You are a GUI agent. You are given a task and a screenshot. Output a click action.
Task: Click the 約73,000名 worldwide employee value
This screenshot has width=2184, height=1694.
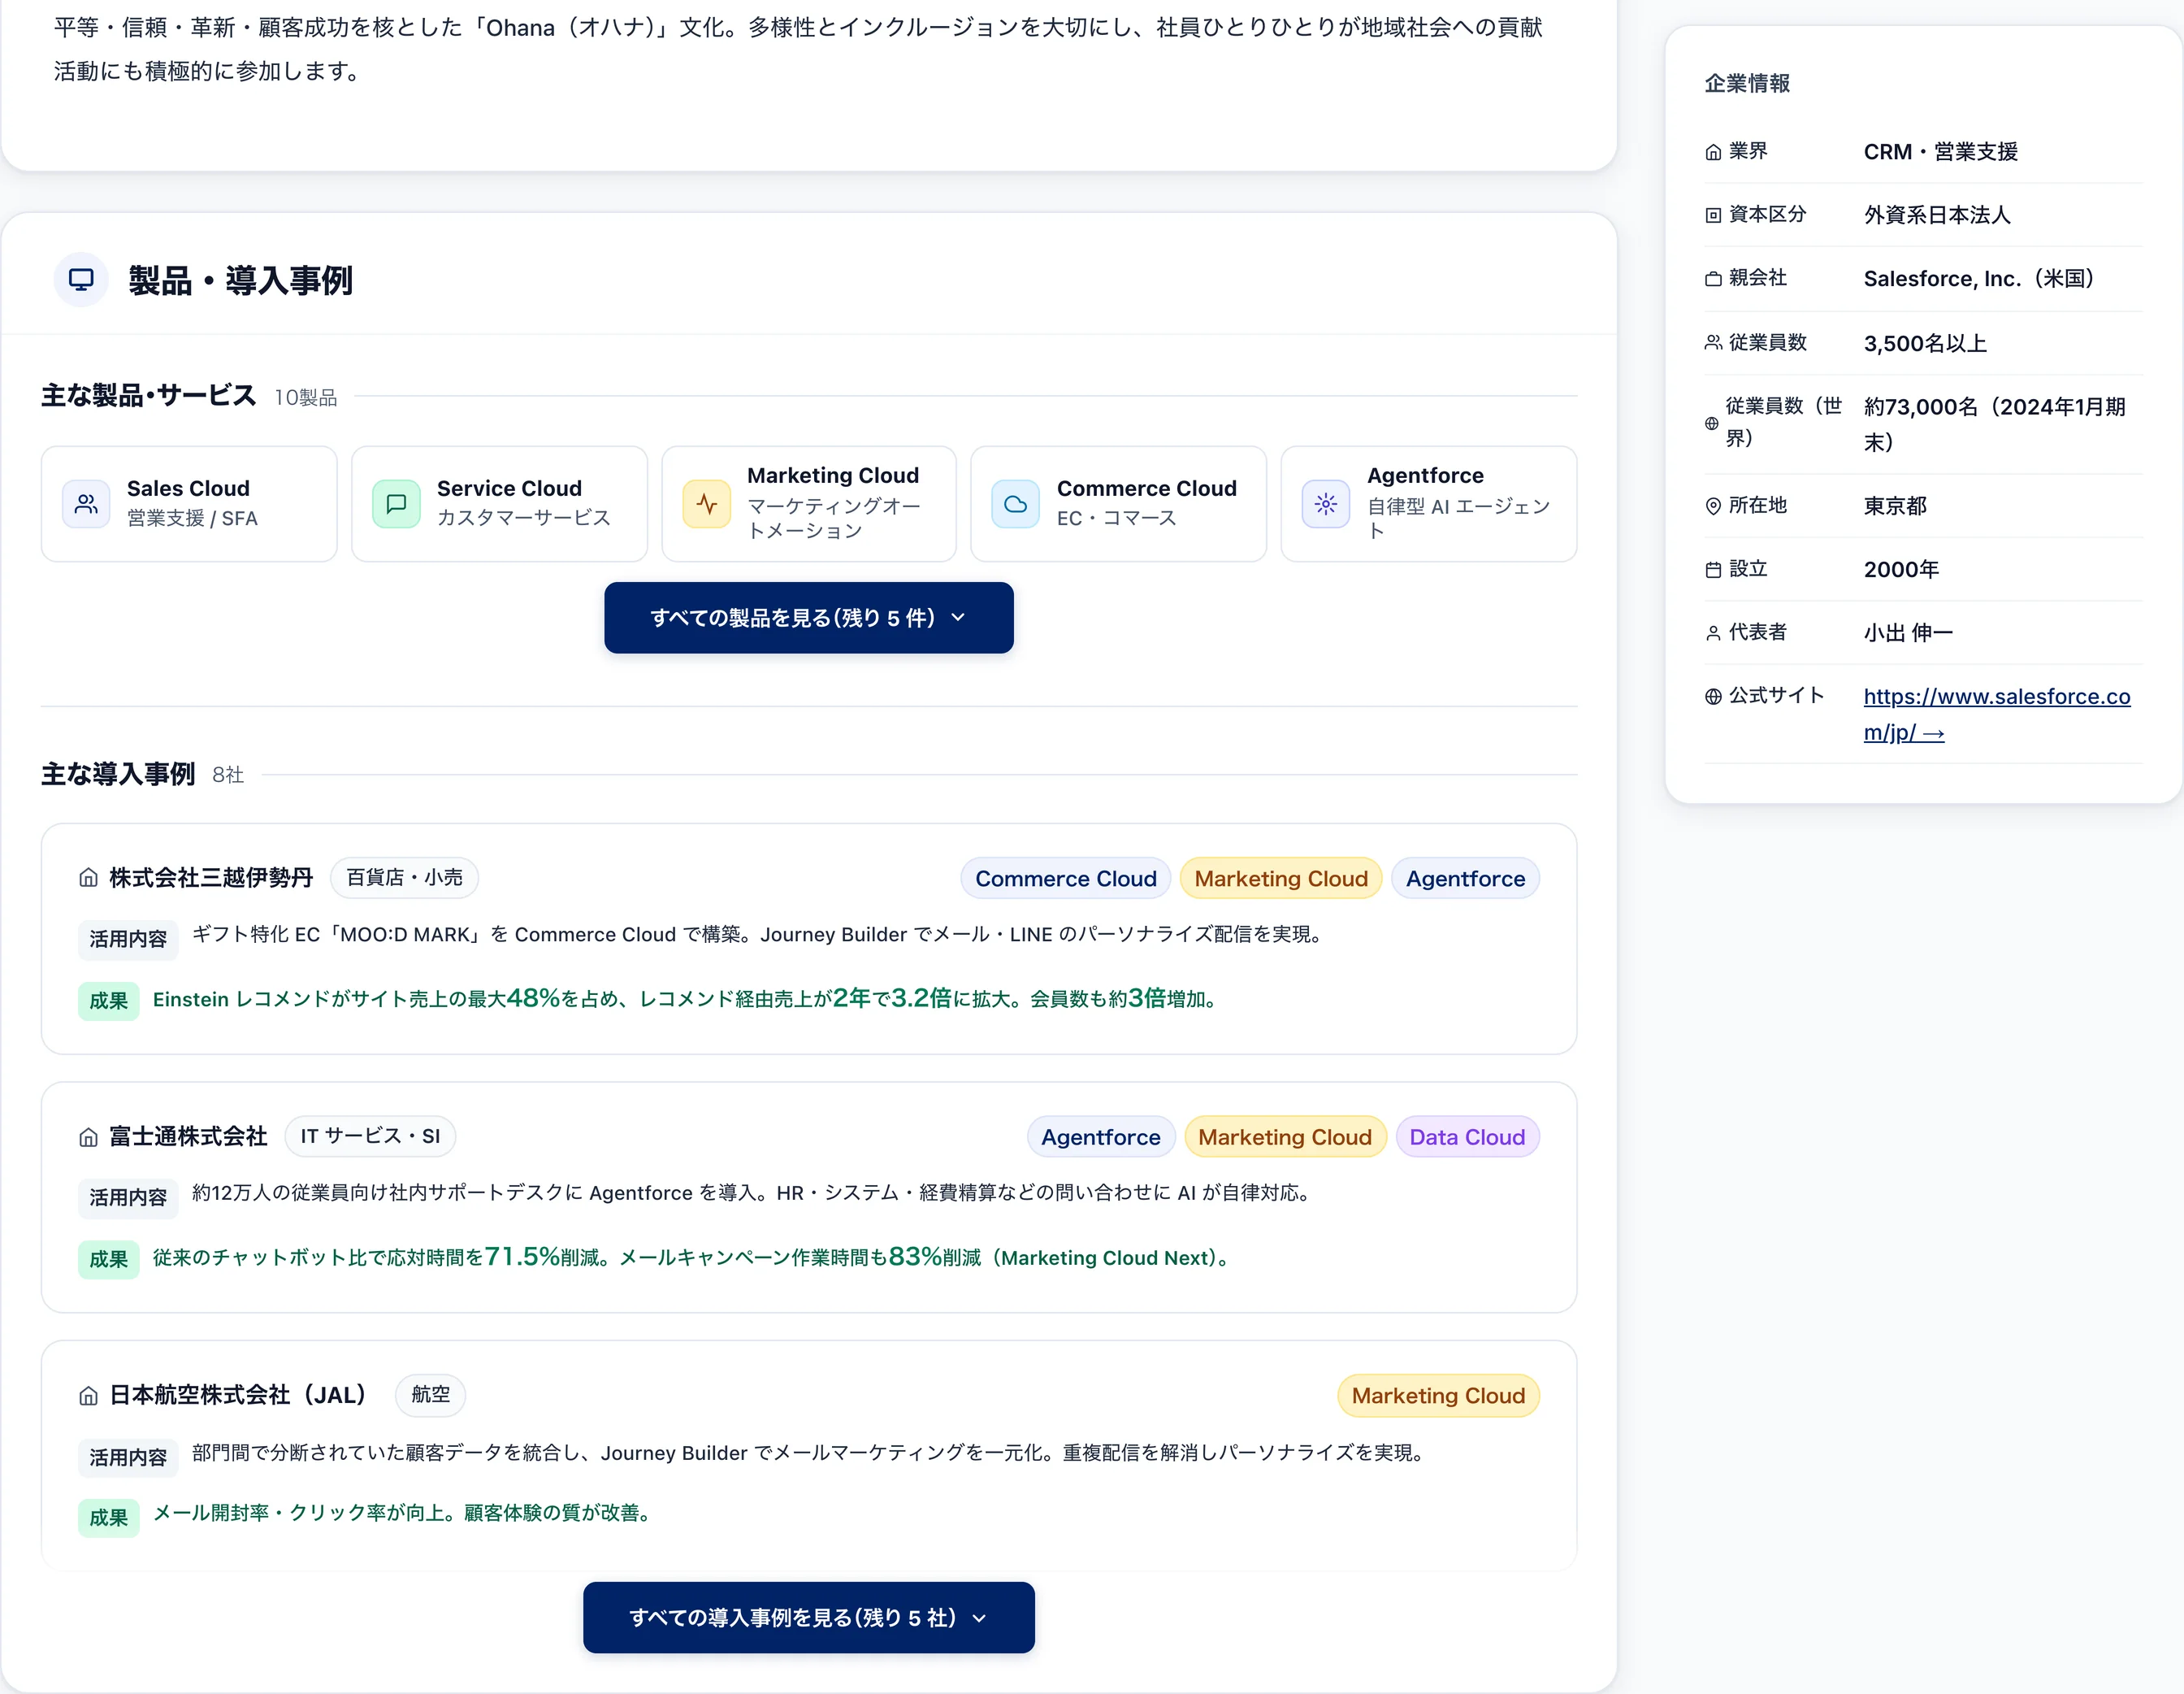[1996, 424]
